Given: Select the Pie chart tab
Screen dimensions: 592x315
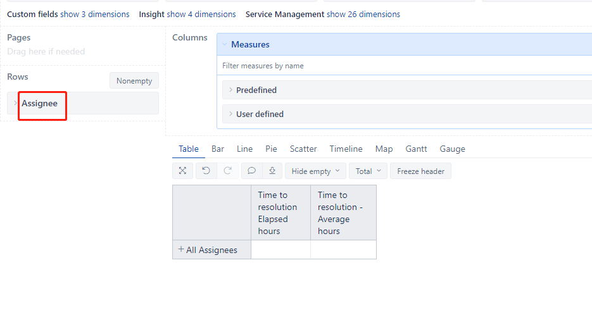Looking at the screenshot, I should [271, 149].
